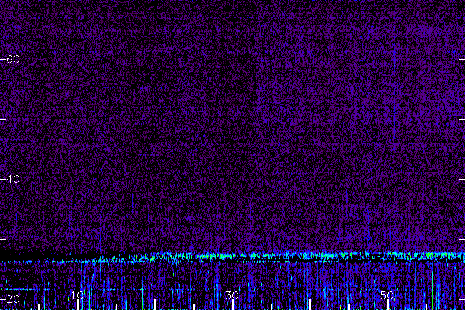Click the 40 frequency axis label

pos(13,179)
